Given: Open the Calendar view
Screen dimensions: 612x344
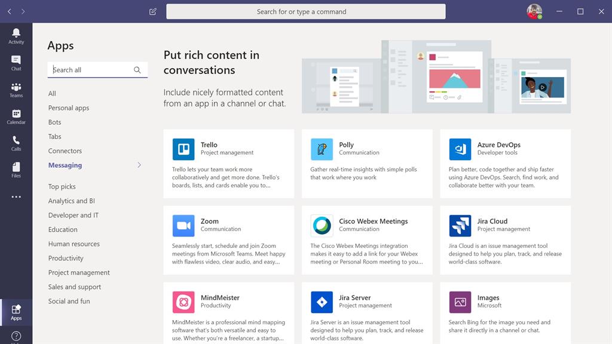Looking at the screenshot, I should 16,116.
